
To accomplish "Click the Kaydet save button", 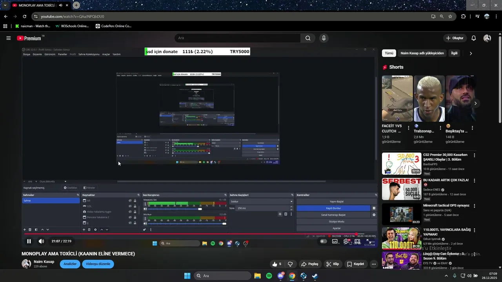I will pos(355,264).
